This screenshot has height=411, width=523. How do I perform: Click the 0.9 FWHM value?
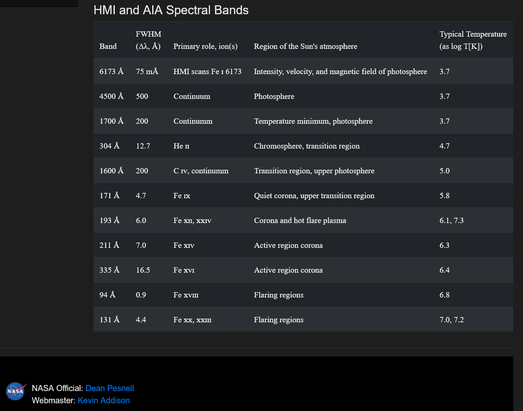[x=141, y=295]
